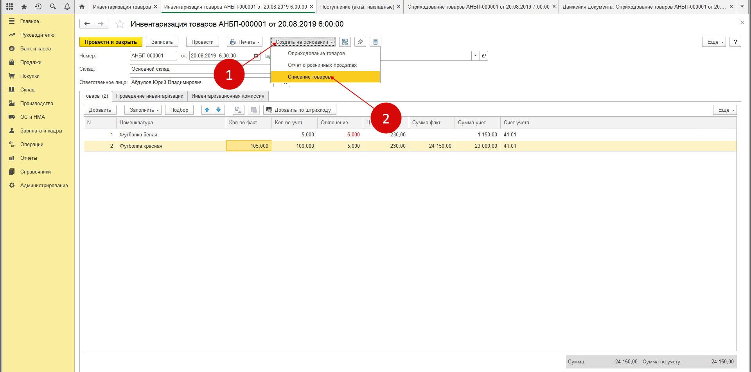Click the Записать button
751x372 pixels.
(162, 42)
